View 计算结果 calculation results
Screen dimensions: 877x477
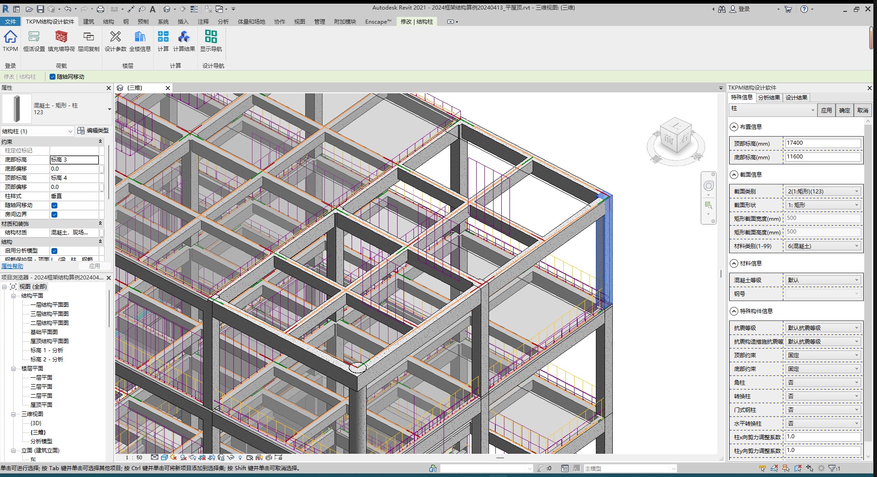[x=184, y=41]
